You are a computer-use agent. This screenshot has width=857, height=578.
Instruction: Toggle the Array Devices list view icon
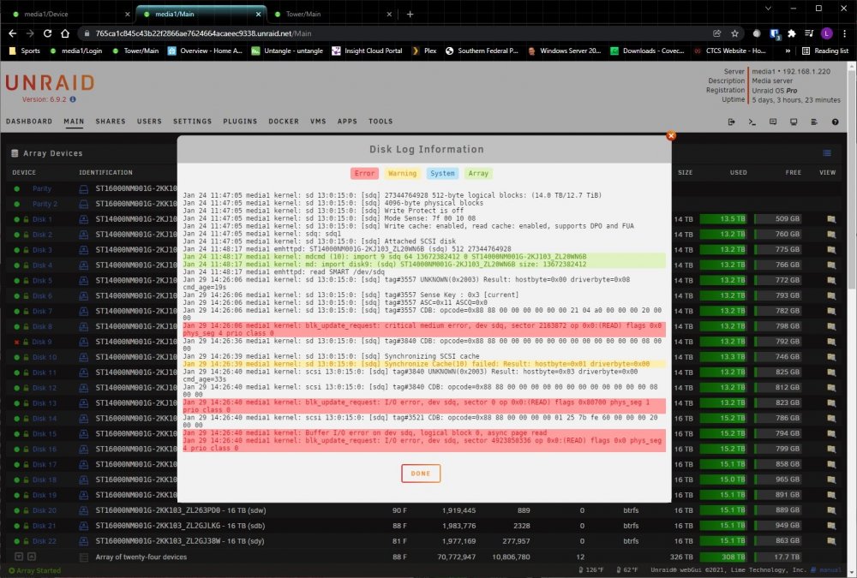tap(827, 153)
